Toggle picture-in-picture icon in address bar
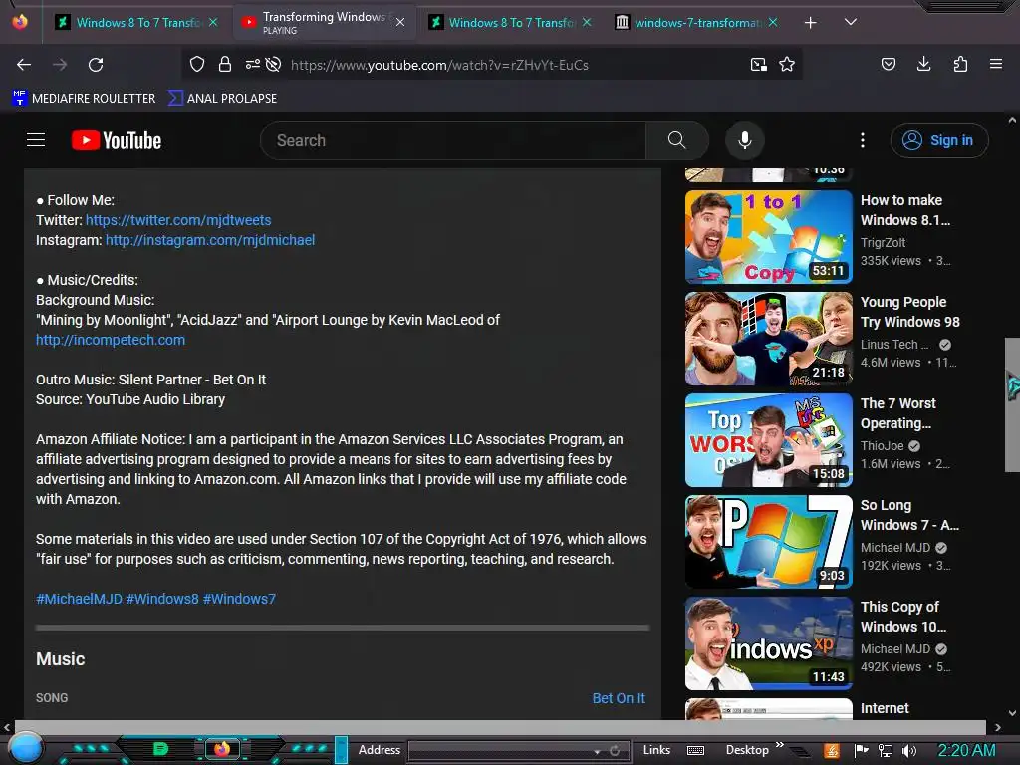Image resolution: width=1020 pixels, height=765 pixels. click(758, 65)
